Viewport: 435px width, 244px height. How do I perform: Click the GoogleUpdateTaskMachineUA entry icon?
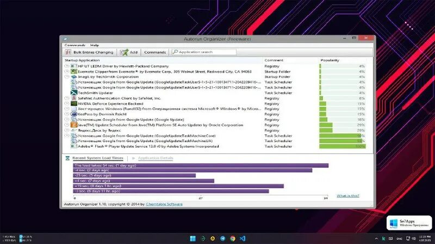point(73,141)
